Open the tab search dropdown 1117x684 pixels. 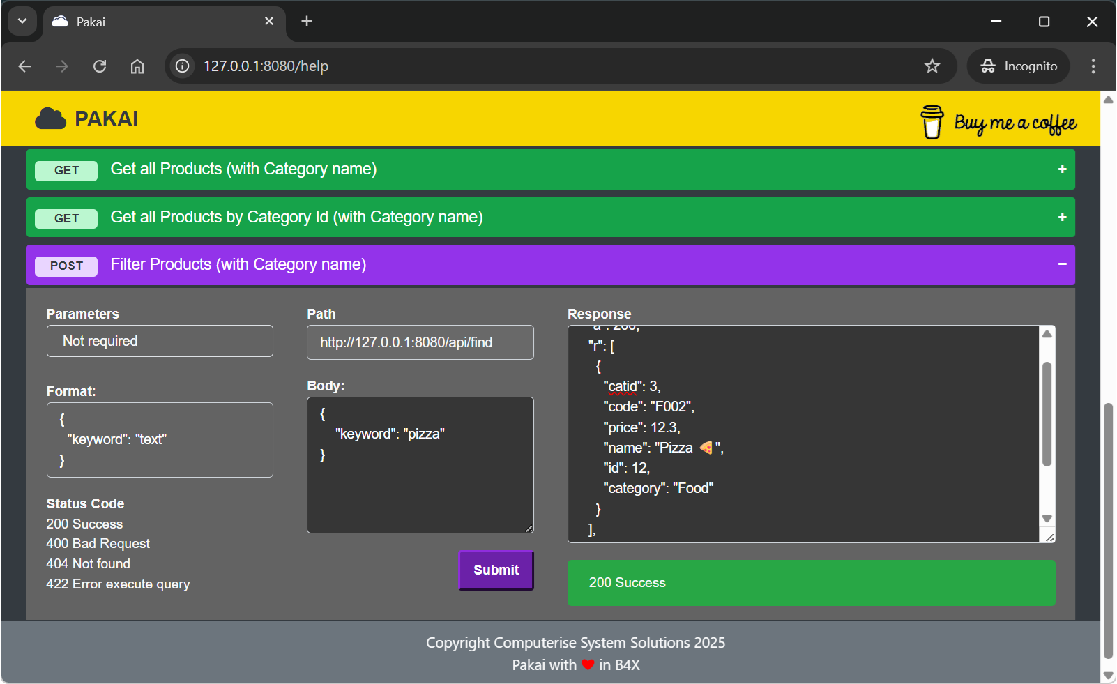coord(22,22)
